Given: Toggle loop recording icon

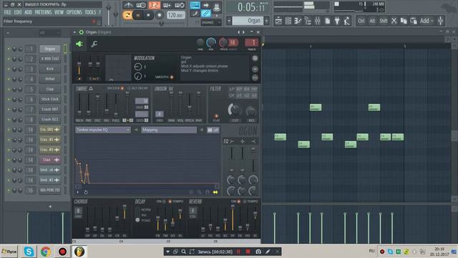Looking at the screenshot, I should tap(179, 5).
